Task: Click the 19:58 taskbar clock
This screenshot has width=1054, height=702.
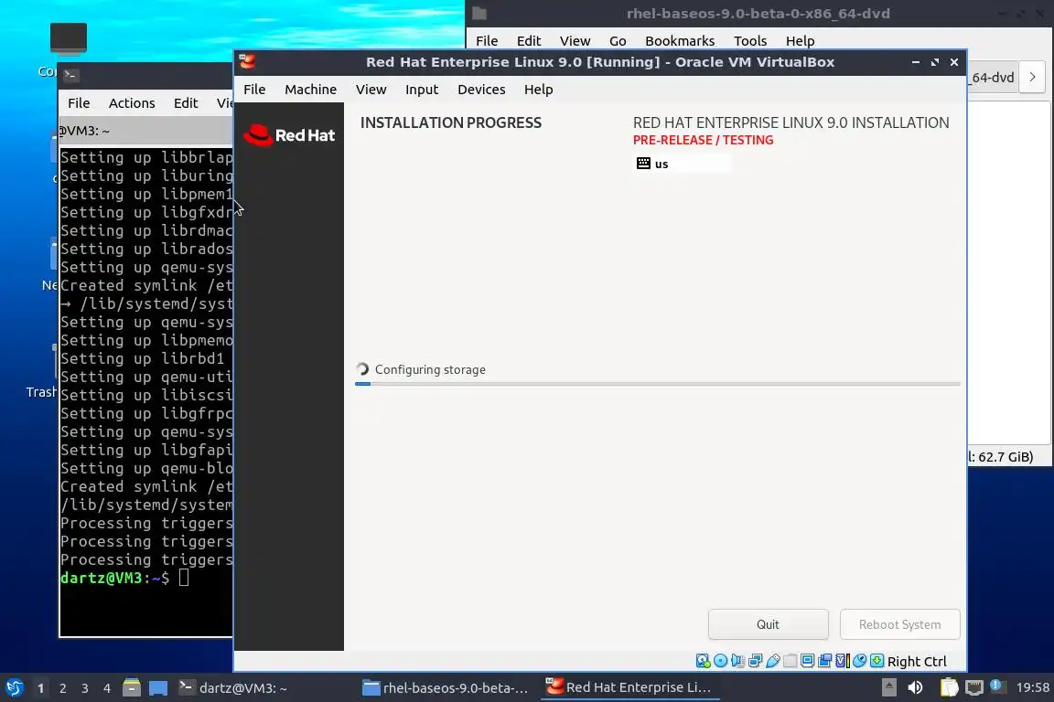Action: tap(1032, 687)
